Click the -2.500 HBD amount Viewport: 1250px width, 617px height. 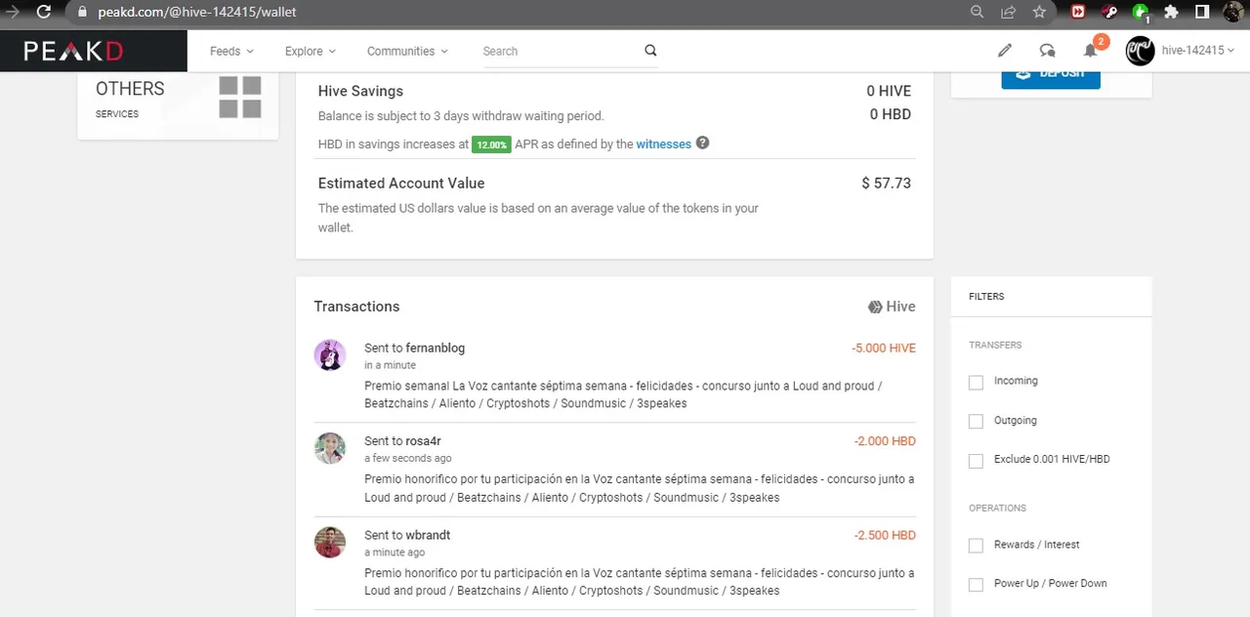coord(885,535)
